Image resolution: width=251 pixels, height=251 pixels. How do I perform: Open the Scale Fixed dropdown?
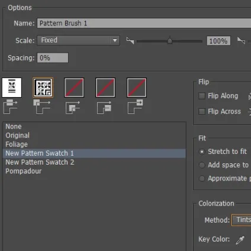tap(78, 40)
